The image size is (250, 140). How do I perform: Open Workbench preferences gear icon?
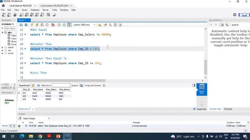(x=235, y=15)
